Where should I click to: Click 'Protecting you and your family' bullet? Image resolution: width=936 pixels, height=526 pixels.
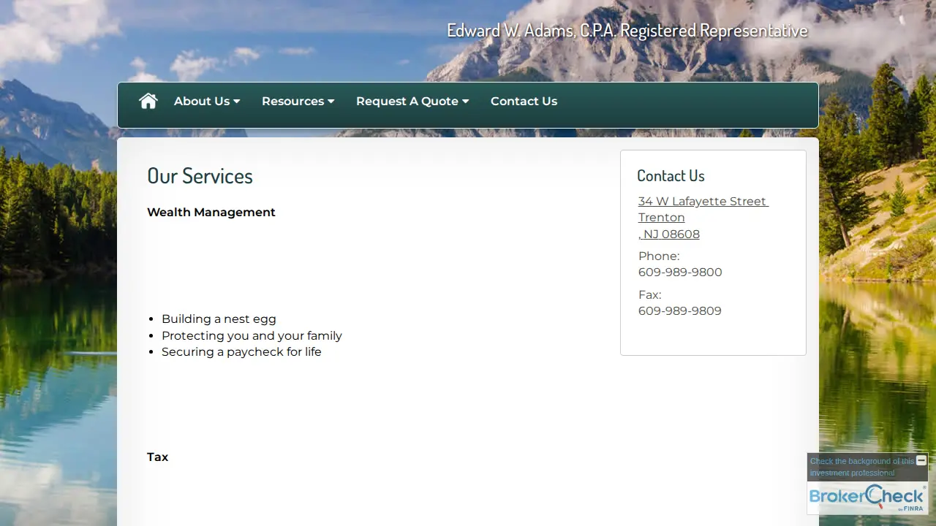click(x=252, y=335)
